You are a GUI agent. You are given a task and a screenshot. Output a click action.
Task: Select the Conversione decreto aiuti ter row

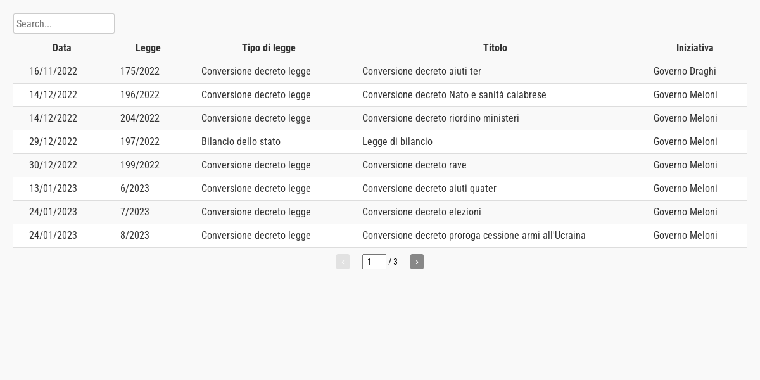(x=380, y=72)
